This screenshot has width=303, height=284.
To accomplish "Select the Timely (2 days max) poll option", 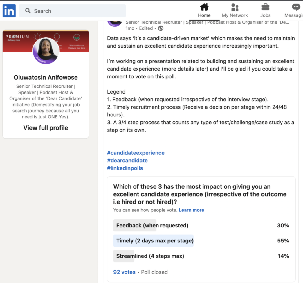I will tap(155, 241).
